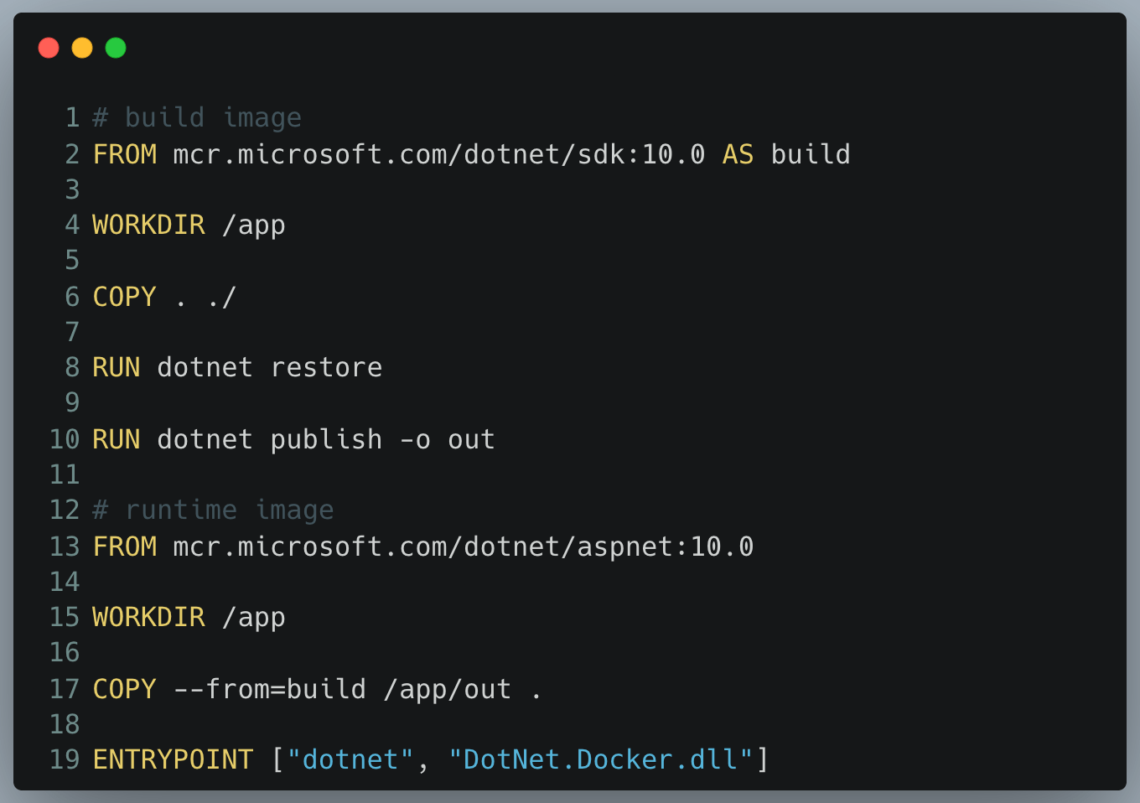Click the WORKDIR keyword on line 15
Viewport: 1140px width, 803px height.
(148, 617)
